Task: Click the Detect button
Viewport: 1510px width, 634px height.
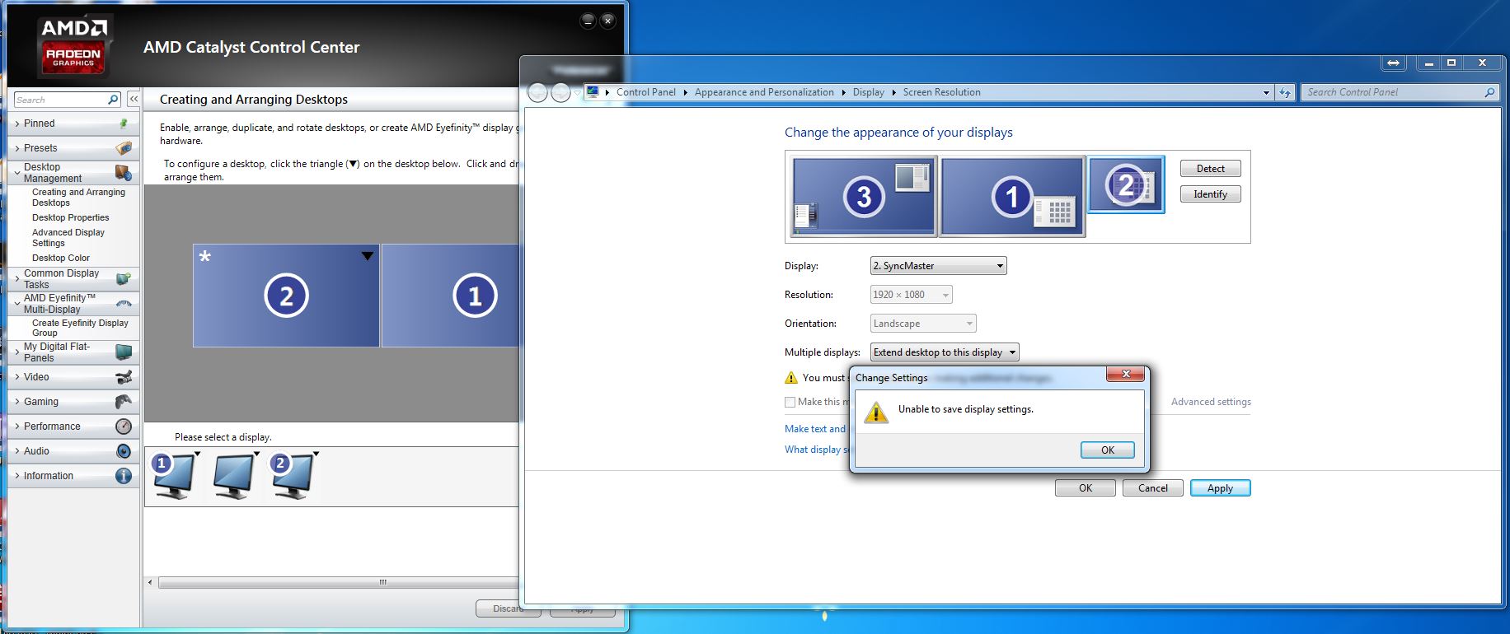Action: (x=1210, y=169)
